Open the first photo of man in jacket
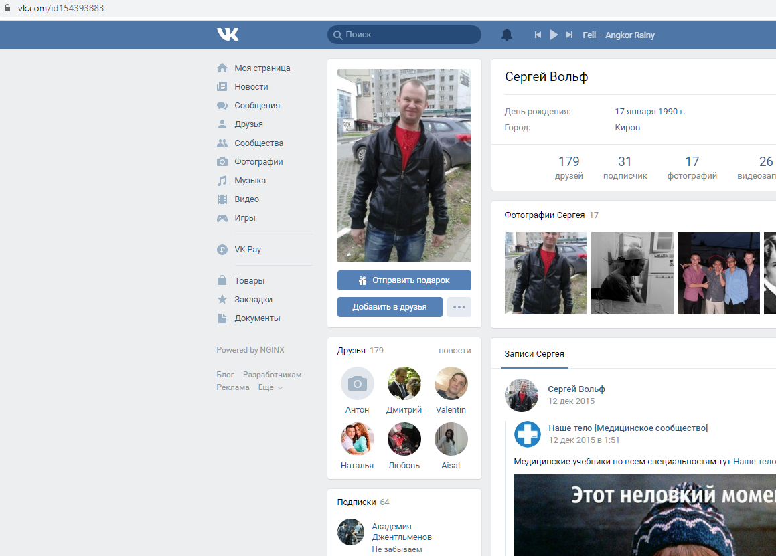The height and width of the screenshot is (556, 776). tap(546, 273)
